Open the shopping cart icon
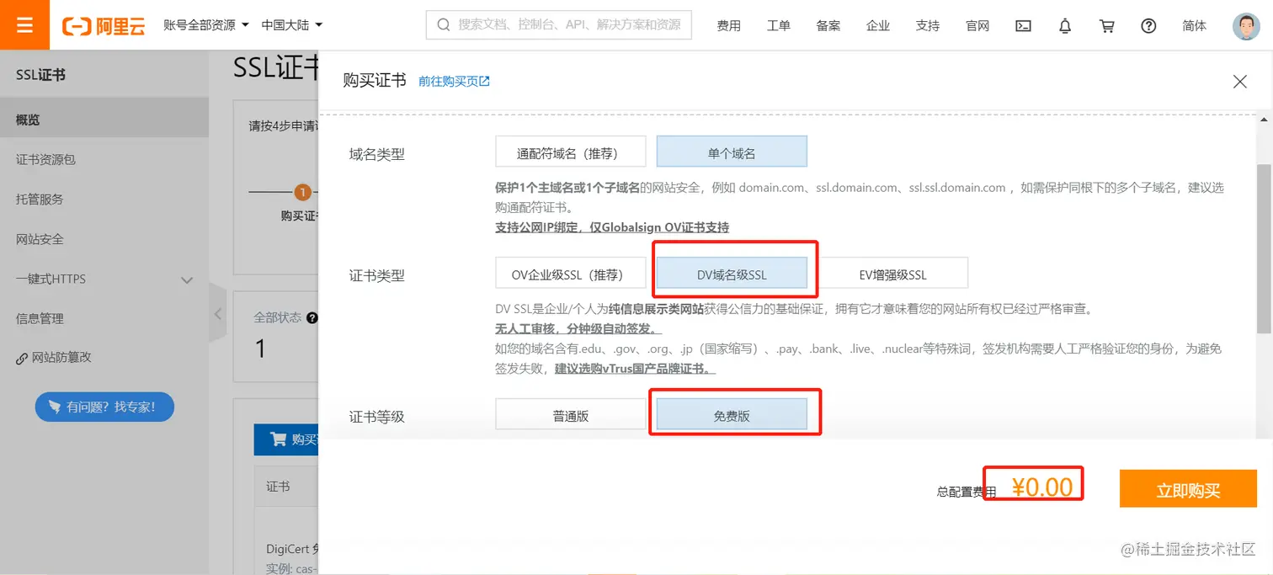Viewport: 1273px width, 575px height. pyautogui.click(x=1107, y=26)
